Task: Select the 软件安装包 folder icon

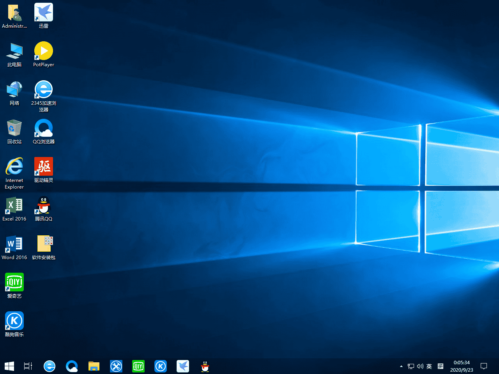Action: 44,247
